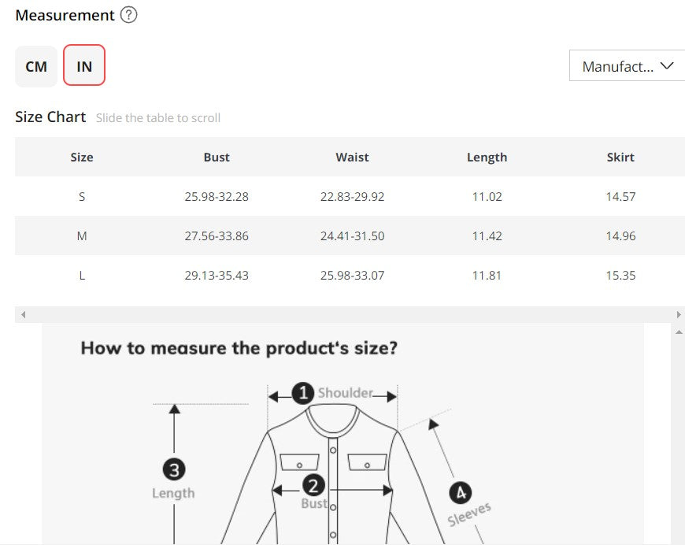This screenshot has width=685, height=545.
Task: Select the size S row
Action: (x=82, y=196)
